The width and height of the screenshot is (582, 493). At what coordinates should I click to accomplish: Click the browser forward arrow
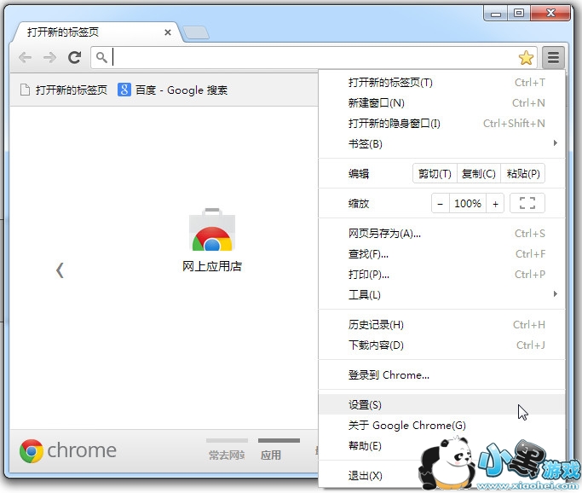(49, 58)
